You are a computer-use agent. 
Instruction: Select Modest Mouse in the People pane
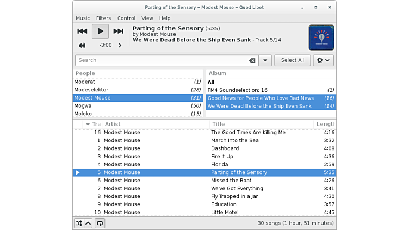click(x=138, y=98)
